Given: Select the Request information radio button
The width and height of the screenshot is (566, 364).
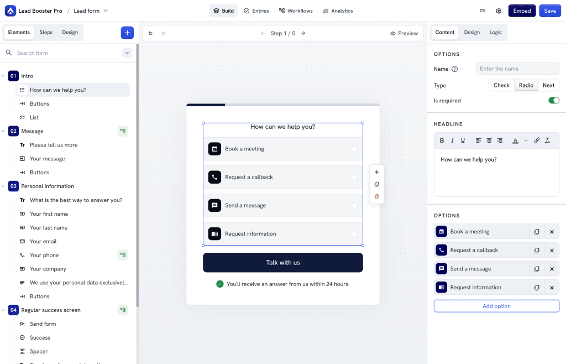Looking at the screenshot, I should tap(354, 233).
